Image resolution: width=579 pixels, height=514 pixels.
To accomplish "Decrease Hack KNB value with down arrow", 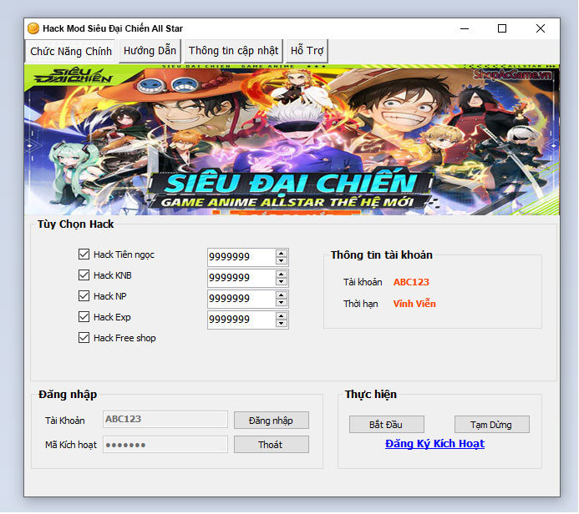I will [282, 281].
